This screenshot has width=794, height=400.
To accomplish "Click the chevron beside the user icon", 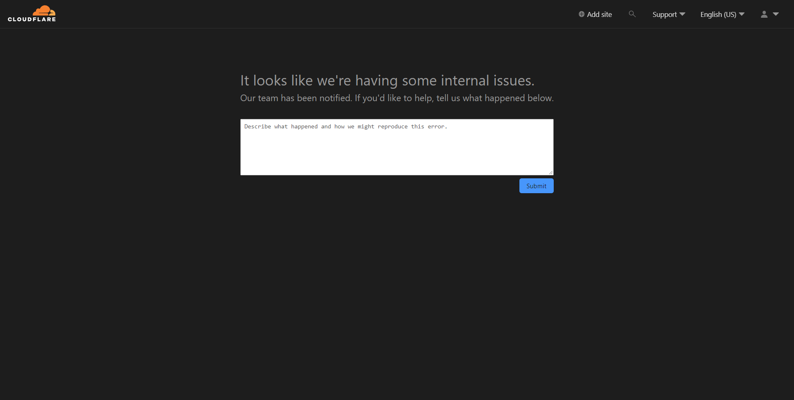I will pos(775,14).
